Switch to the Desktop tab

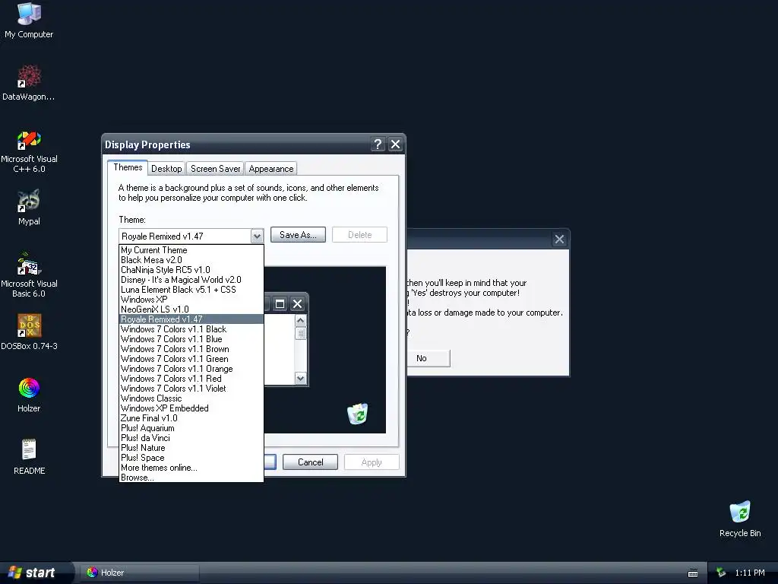[x=166, y=168]
